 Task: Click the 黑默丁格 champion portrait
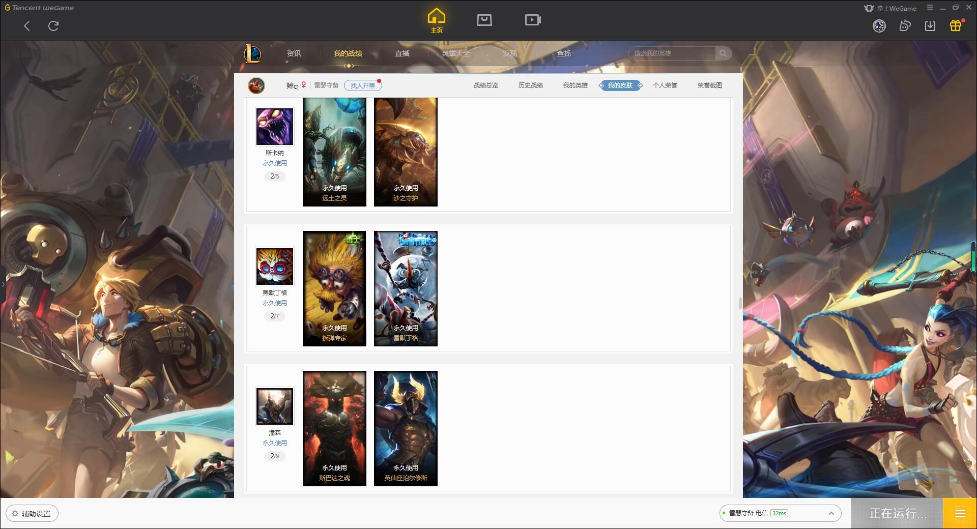[x=275, y=267]
